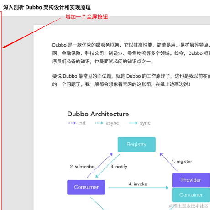Click the line starting "的一个问题了"

click(121, 84)
